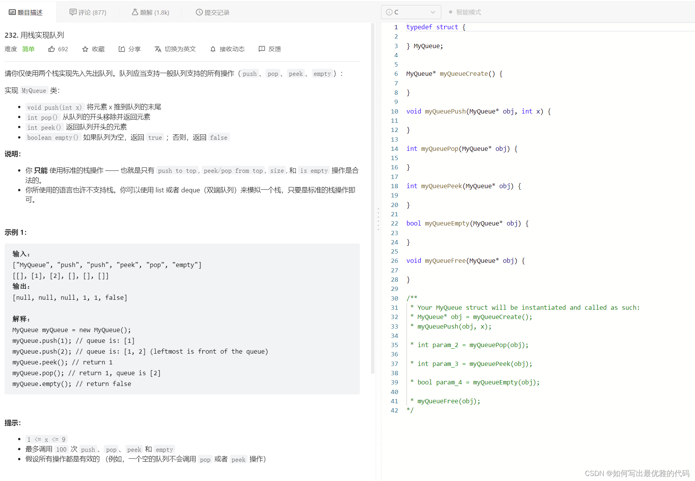
Task: Click the 简单 difficulty label
Action: pos(28,49)
